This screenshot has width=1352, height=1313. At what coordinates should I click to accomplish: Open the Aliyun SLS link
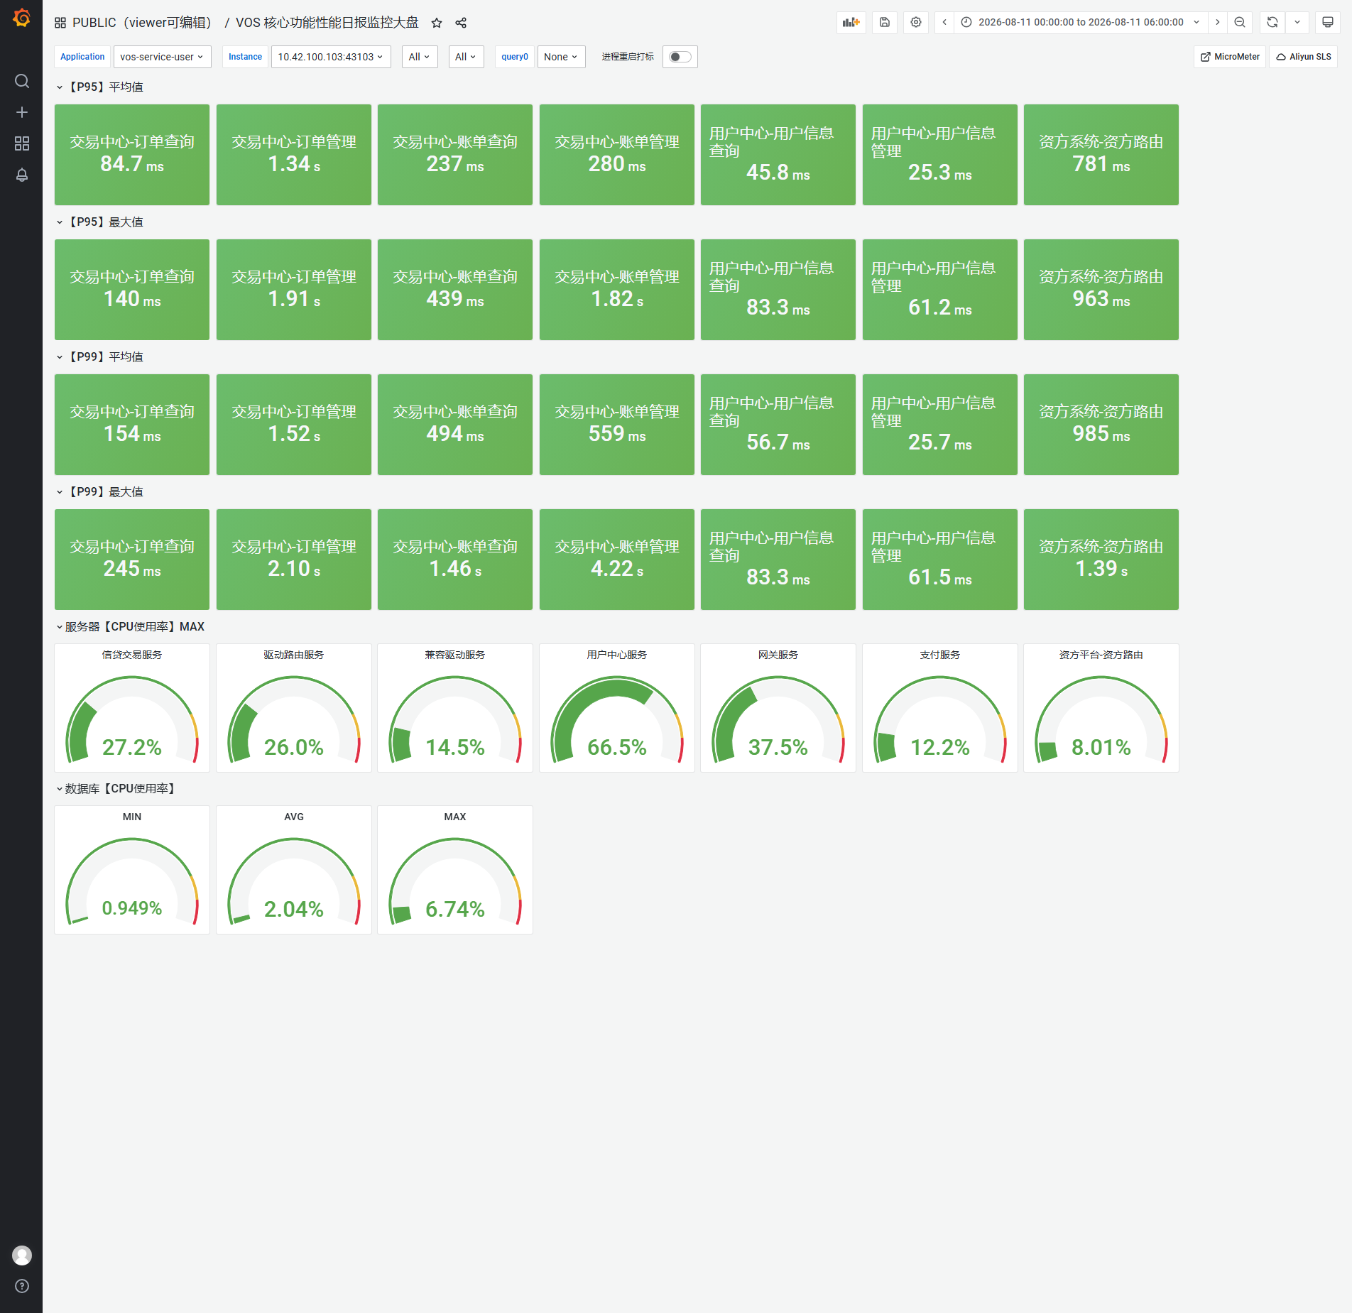pyautogui.click(x=1304, y=57)
